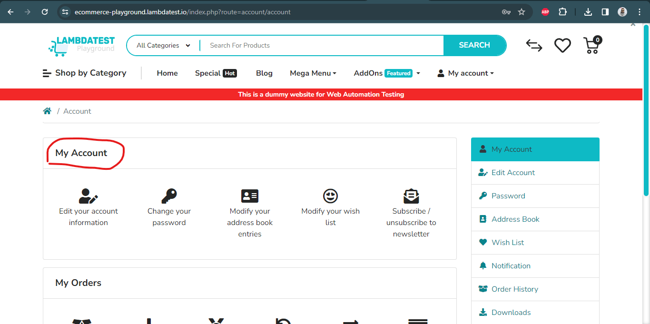Open the AddOns Featured menu

pyautogui.click(x=386, y=73)
